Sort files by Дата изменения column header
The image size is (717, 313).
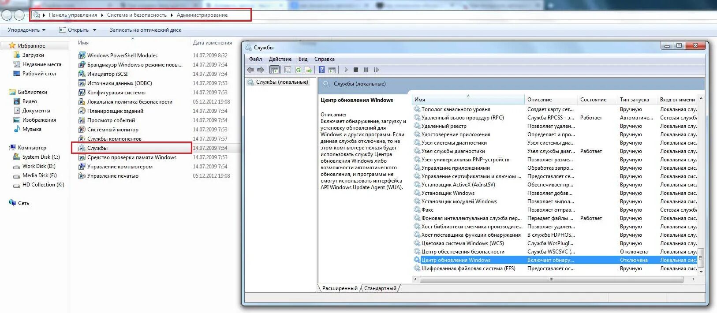tap(212, 43)
